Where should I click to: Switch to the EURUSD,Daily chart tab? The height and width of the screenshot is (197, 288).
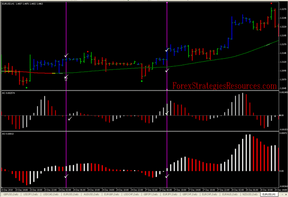point(71,195)
